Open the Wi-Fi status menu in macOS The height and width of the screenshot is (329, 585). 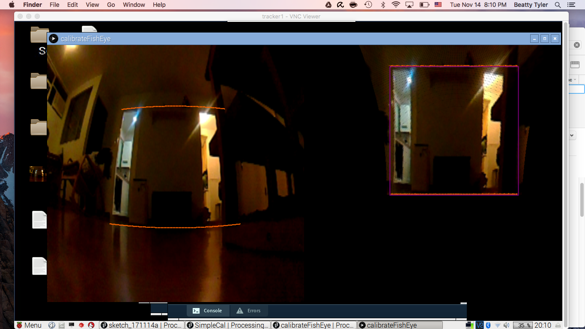pos(396,5)
